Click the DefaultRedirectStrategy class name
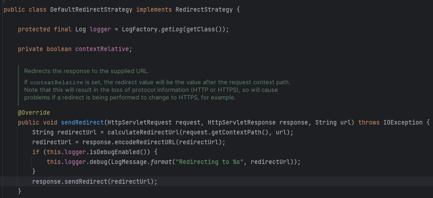433x198 pixels. [x=91, y=10]
